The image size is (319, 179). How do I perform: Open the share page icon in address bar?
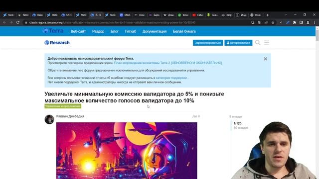266,22
